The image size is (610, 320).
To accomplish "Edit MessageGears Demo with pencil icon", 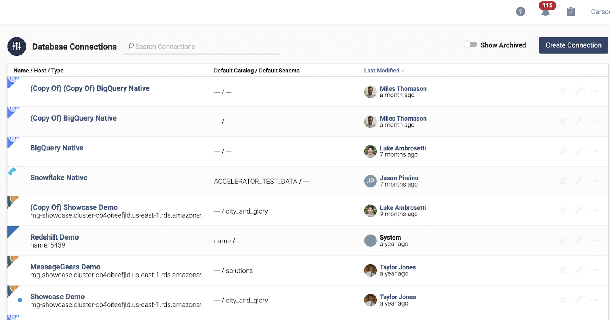I will pos(579,270).
